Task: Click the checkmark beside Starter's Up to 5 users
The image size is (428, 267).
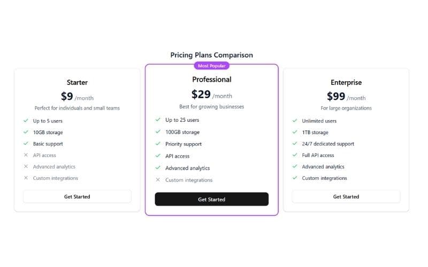Action: click(26, 121)
